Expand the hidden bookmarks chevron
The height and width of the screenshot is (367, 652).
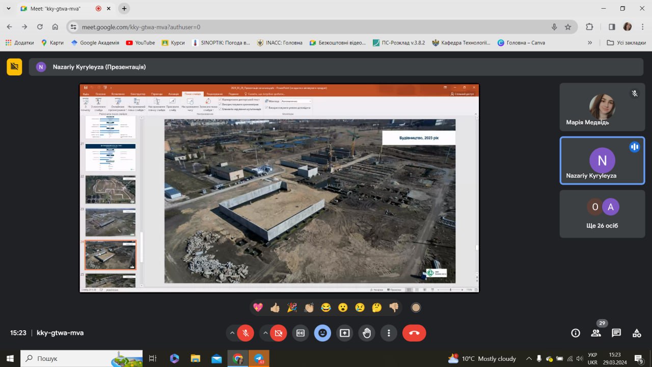(x=590, y=43)
